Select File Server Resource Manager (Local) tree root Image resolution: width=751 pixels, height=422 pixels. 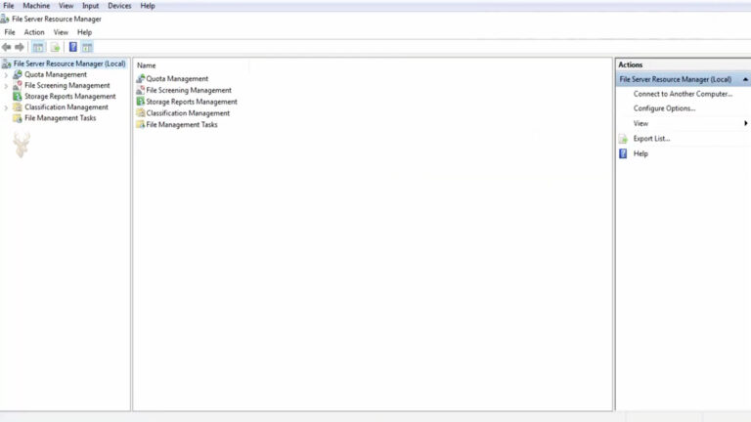click(x=69, y=63)
